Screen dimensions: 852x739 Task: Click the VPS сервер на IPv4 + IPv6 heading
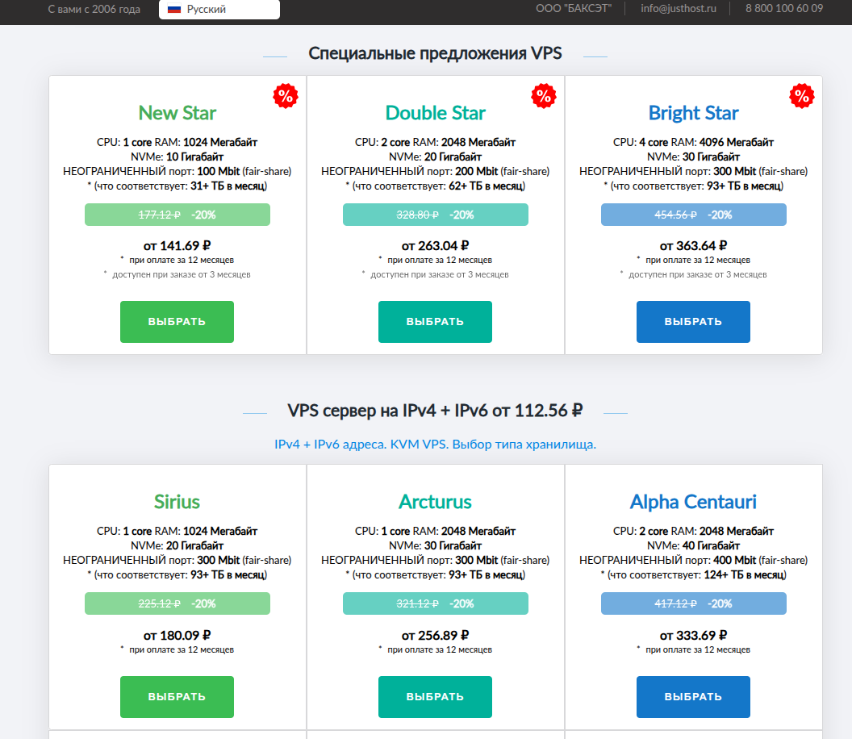(435, 411)
